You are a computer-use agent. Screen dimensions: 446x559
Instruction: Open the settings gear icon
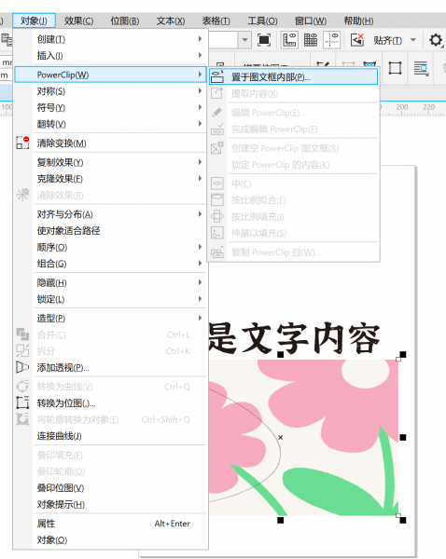(436, 40)
